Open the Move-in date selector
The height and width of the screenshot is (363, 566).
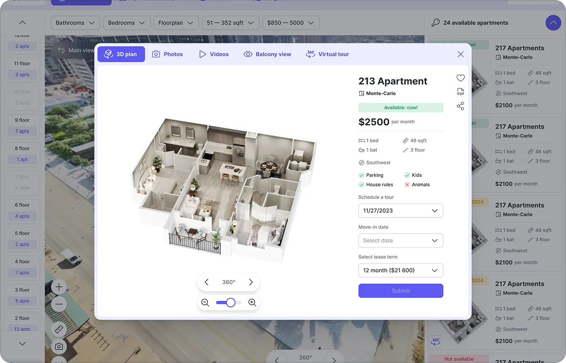tap(401, 240)
